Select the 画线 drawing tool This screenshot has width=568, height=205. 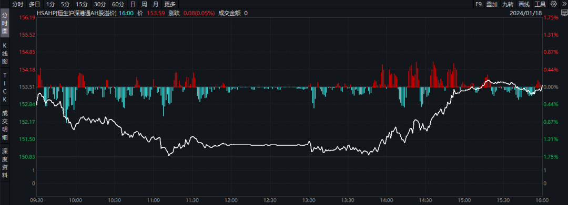(524, 4)
